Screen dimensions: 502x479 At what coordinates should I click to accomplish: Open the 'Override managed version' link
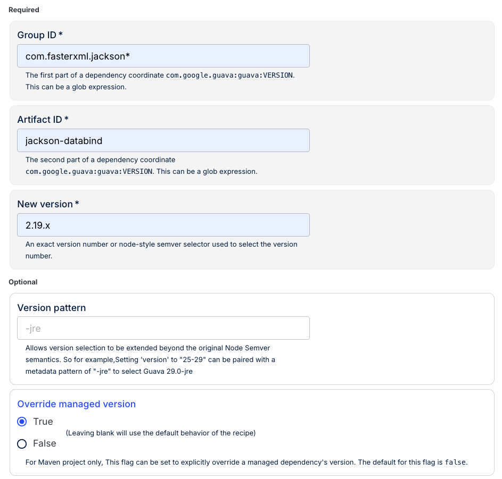76,404
